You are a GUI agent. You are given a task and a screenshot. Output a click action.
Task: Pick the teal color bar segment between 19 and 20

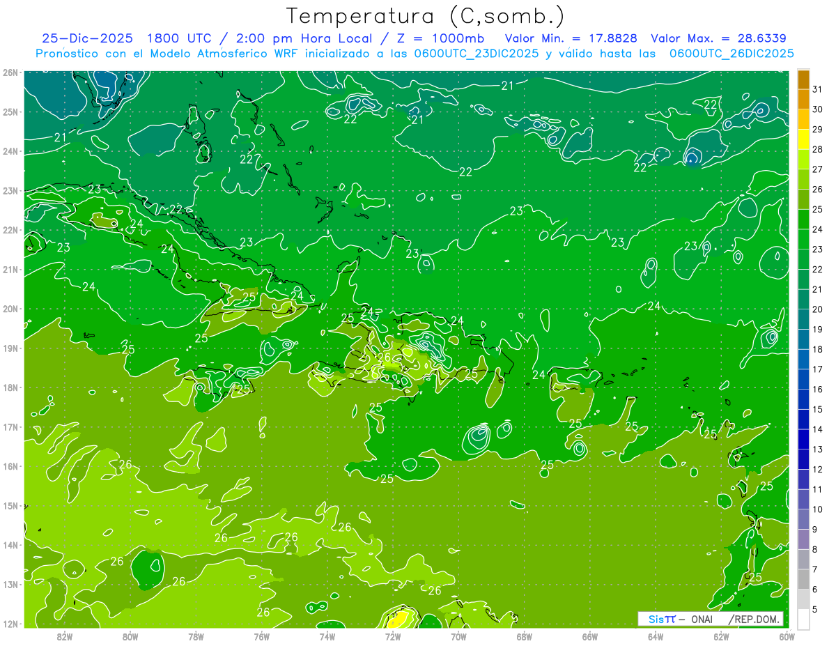803,319
